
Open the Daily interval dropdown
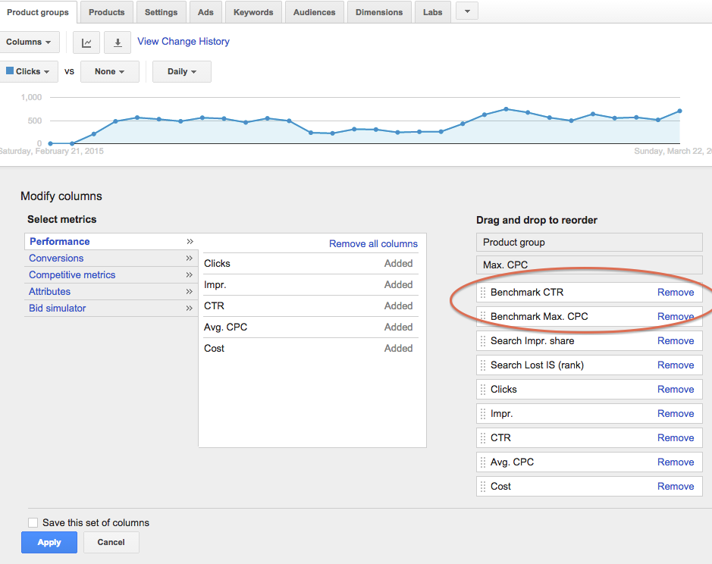point(182,71)
